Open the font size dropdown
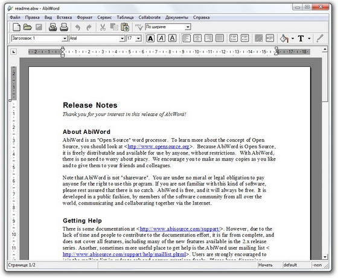The height and width of the screenshot is (278, 338). pos(139,39)
